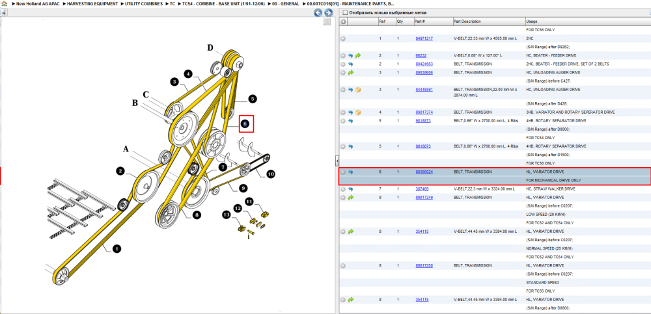Screen dimensions: 651x314
Task: Open part number link 89817374
Action: click(x=424, y=112)
